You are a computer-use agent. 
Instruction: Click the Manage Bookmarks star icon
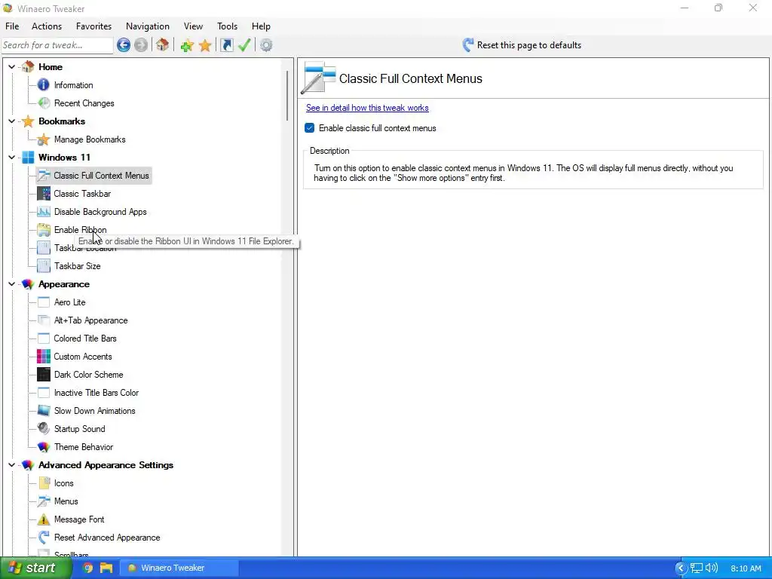click(43, 139)
